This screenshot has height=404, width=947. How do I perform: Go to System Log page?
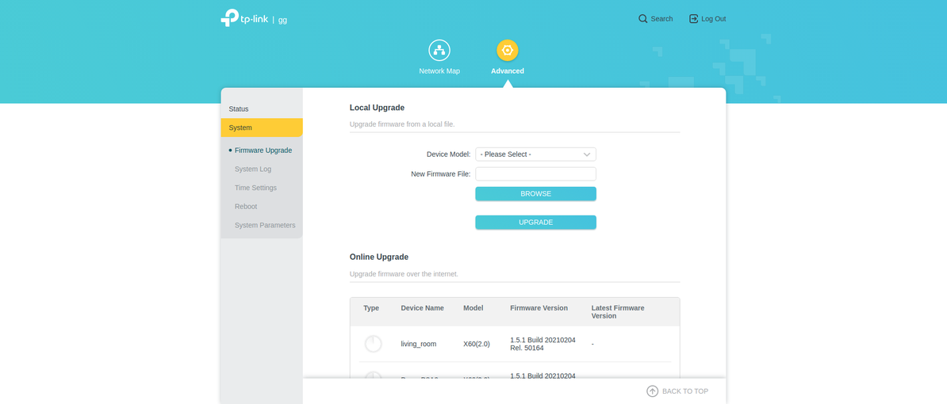(253, 170)
